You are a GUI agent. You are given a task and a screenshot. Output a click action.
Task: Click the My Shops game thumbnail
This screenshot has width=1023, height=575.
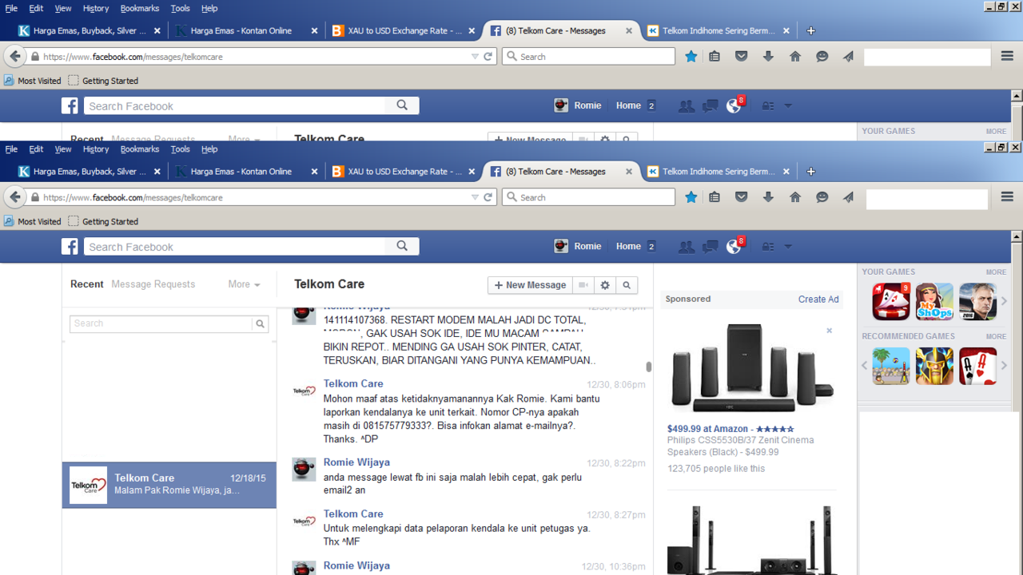click(934, 301)
